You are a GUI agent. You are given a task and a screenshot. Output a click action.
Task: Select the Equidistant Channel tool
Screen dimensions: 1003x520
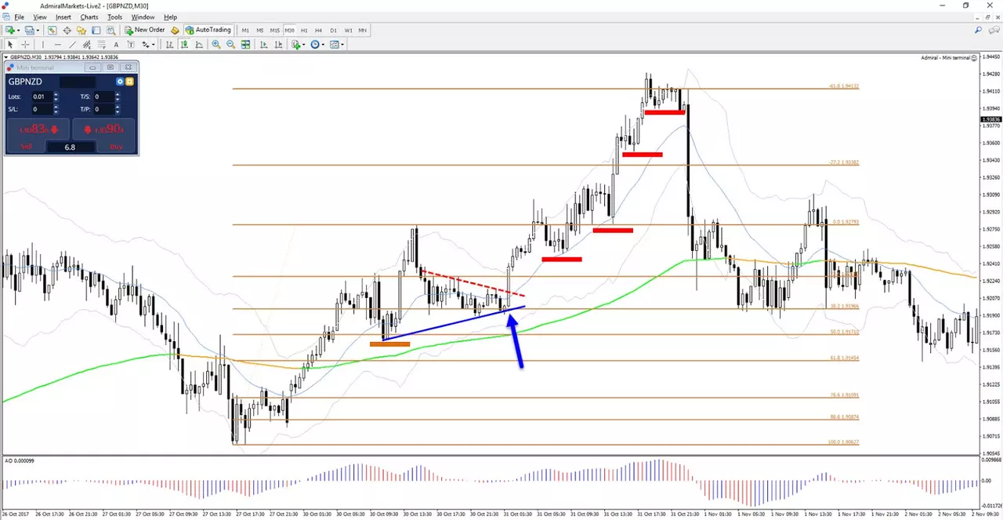click(87, 45)
